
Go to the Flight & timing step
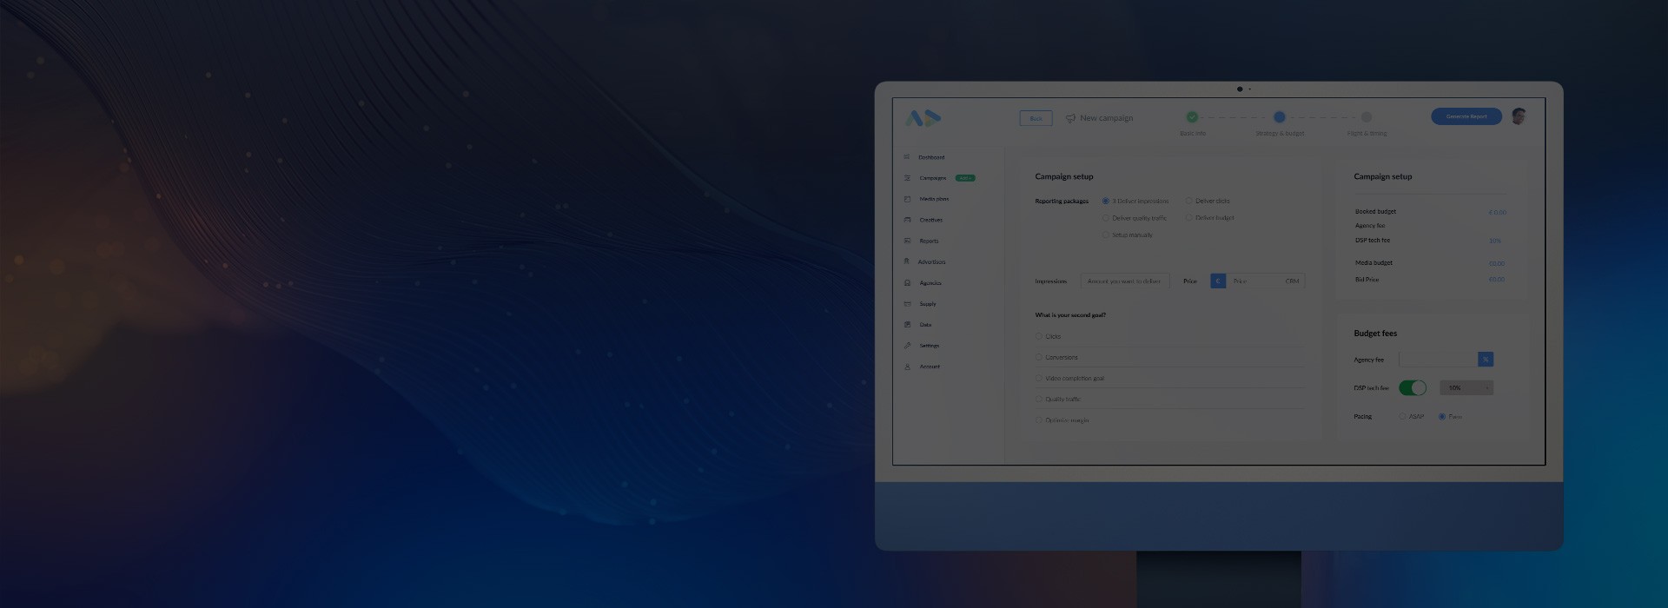tap(1367, 117)
